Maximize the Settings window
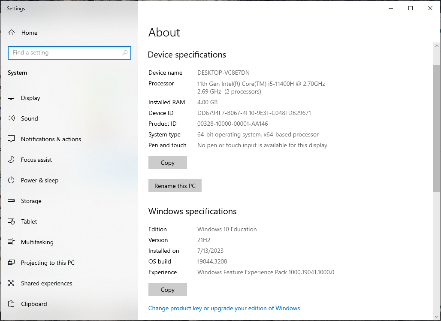Image resolution: width=441 pixels, height=321 pixels. pyautogui.click(x=411, y=9)
